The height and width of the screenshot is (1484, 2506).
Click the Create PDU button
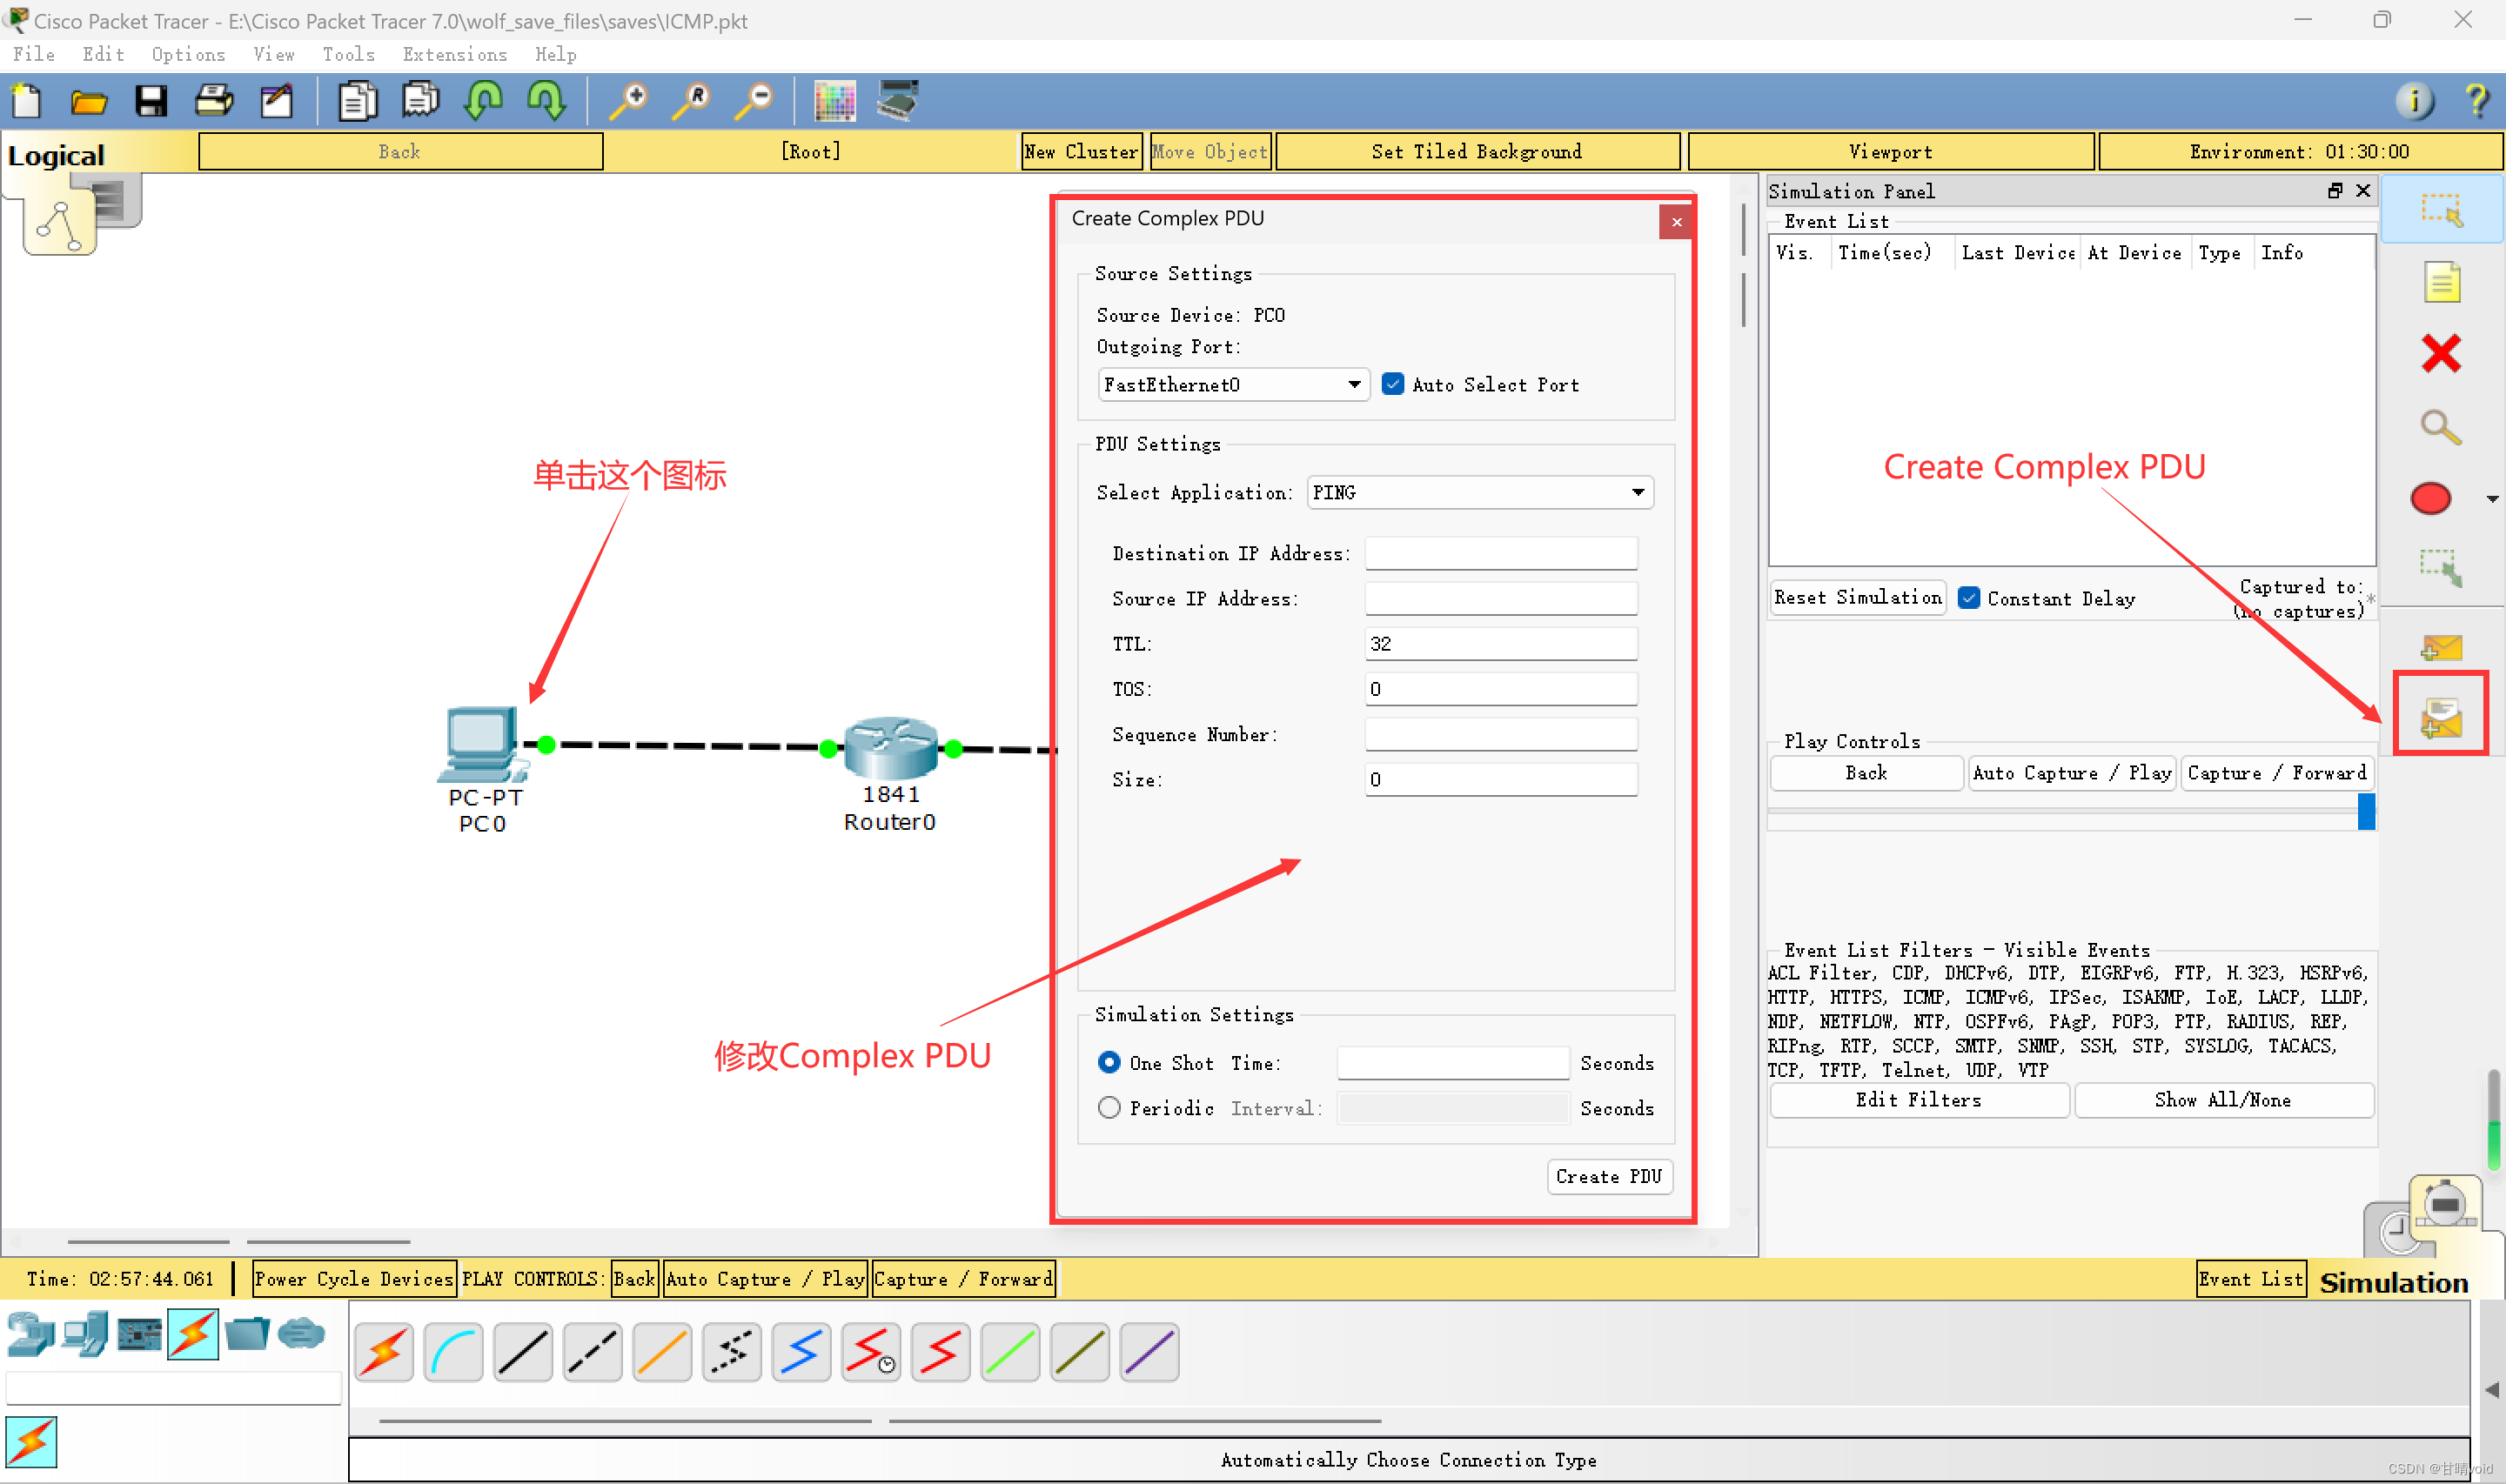tap(1609, 1177)
